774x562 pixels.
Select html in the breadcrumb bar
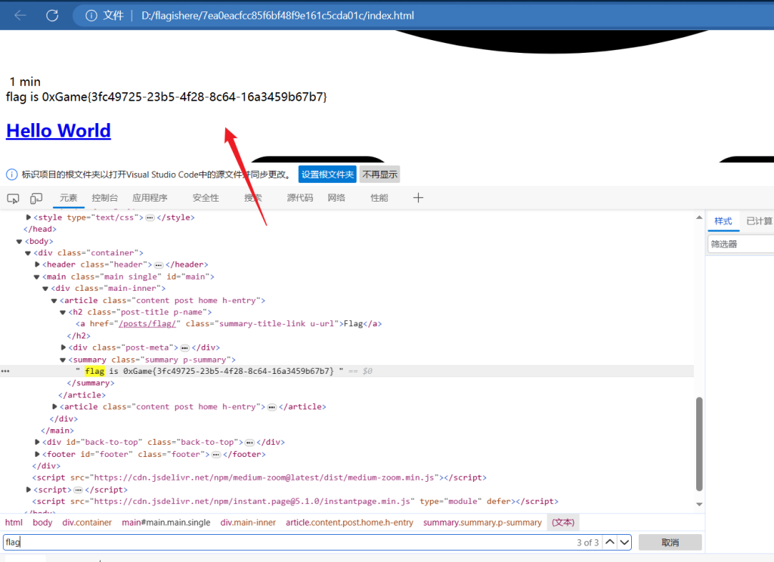point(14,523)
